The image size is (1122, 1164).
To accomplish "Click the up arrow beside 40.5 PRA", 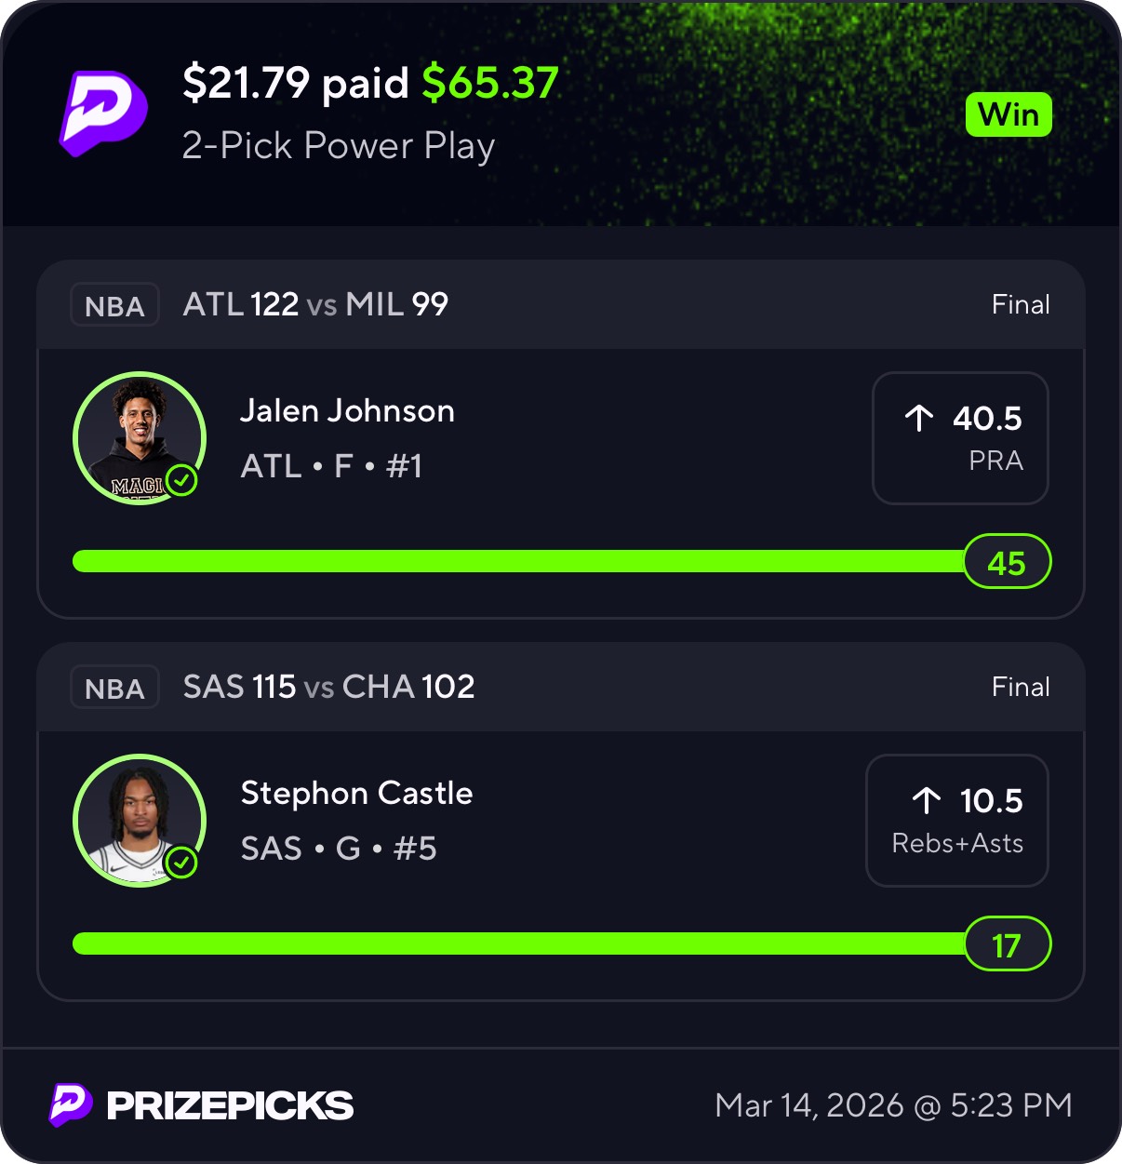I will point(919,419).
